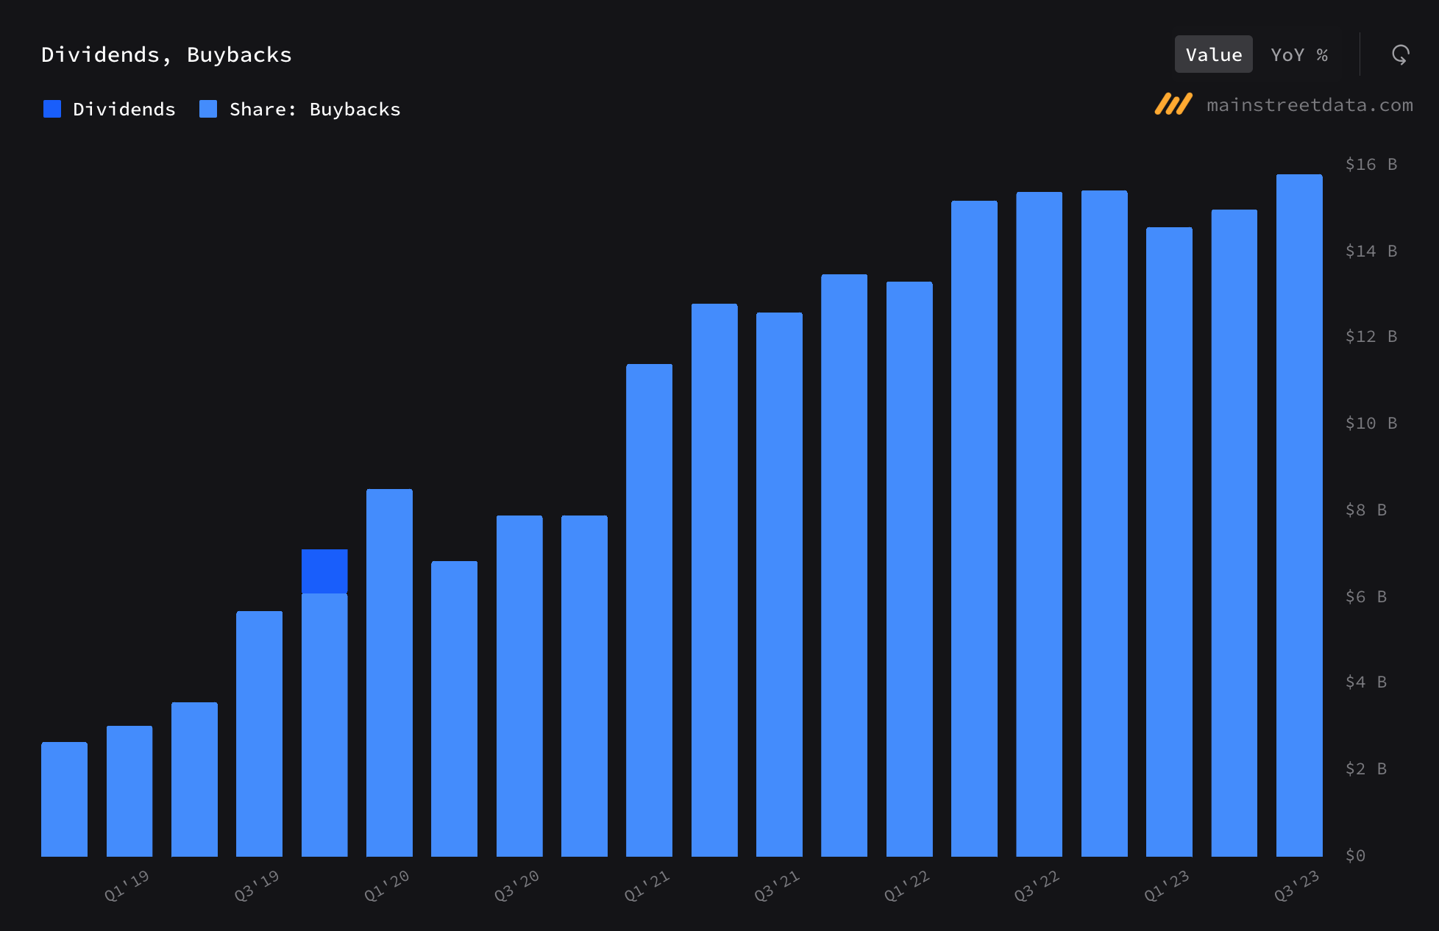The image size is (1439, 931).
Task: Switch to the Value view tab
Action: (x=1213, y=54)
